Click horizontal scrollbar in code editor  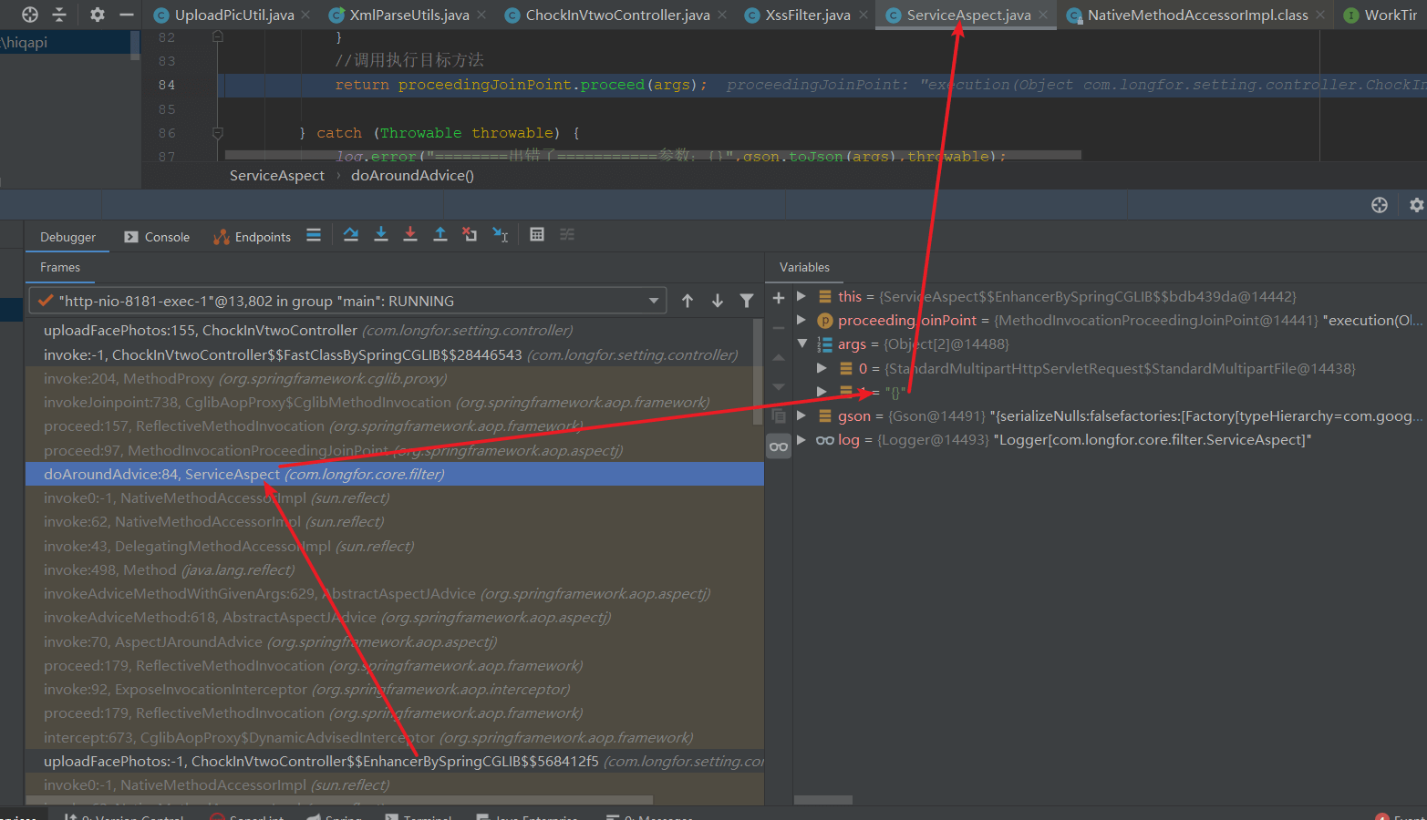[653, 155]
